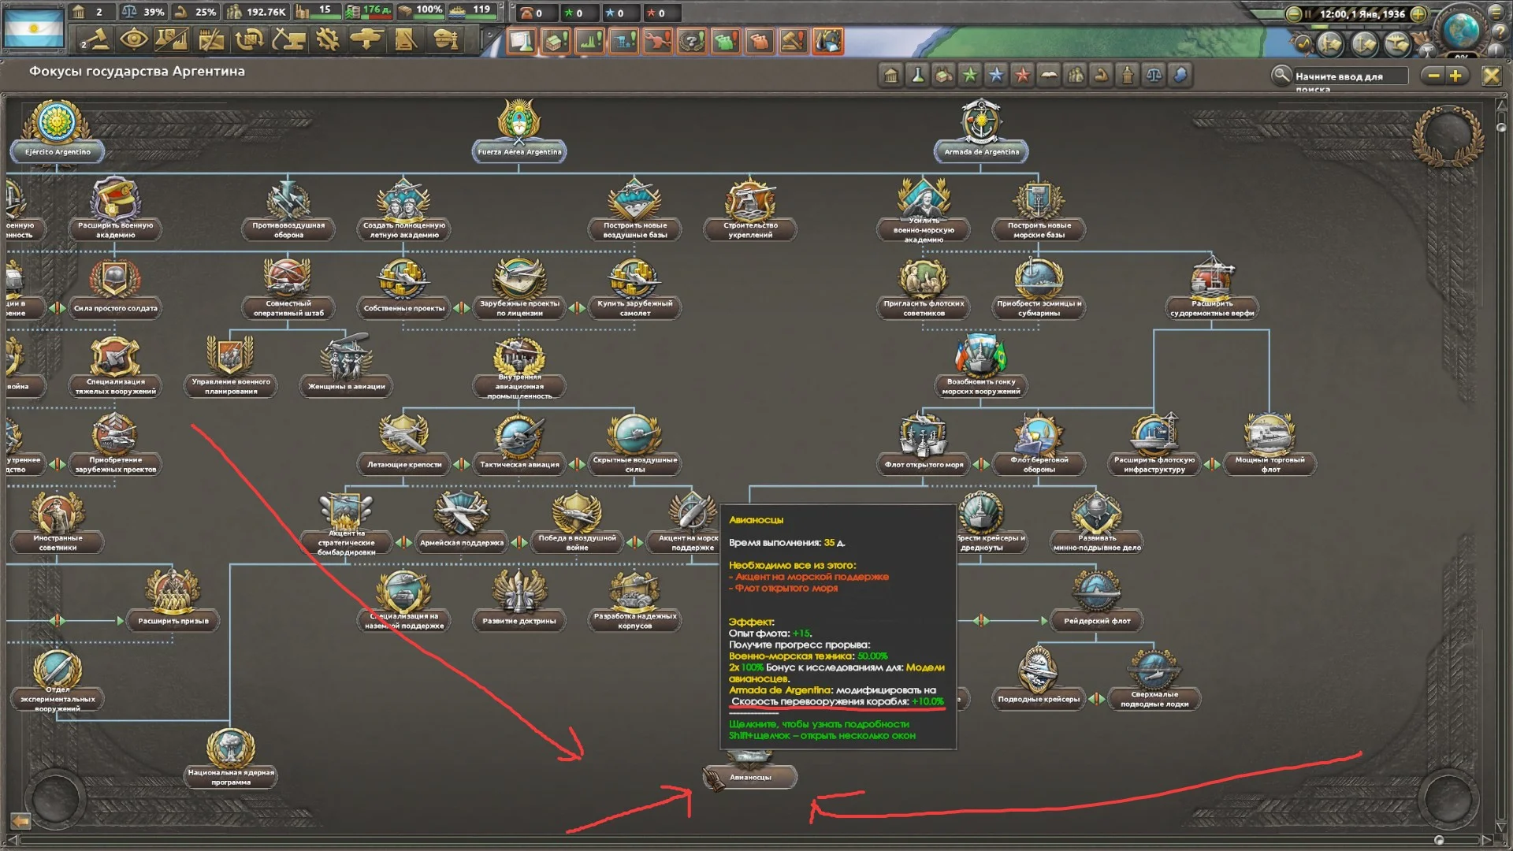Click the horizontal scrollbar handle at bottom
Image resolution: width=1513 pixels, height=851 pixels.
(x=1439, y=840)
